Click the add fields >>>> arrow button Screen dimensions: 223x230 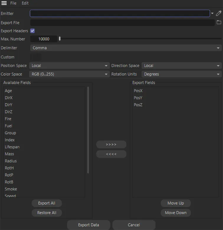(x=111, y=144)
